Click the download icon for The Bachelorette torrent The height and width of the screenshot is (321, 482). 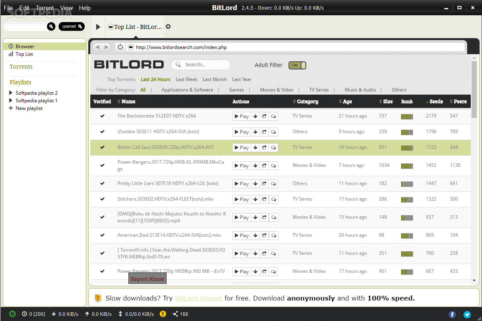coord(256,116)
